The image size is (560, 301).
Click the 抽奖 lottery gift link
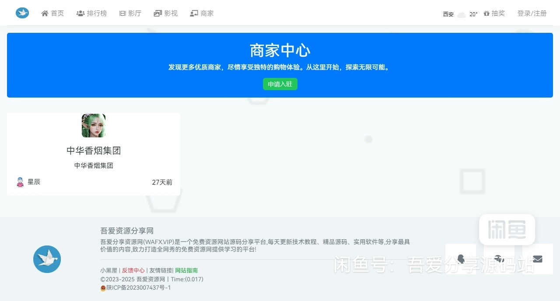pos(494,14)
